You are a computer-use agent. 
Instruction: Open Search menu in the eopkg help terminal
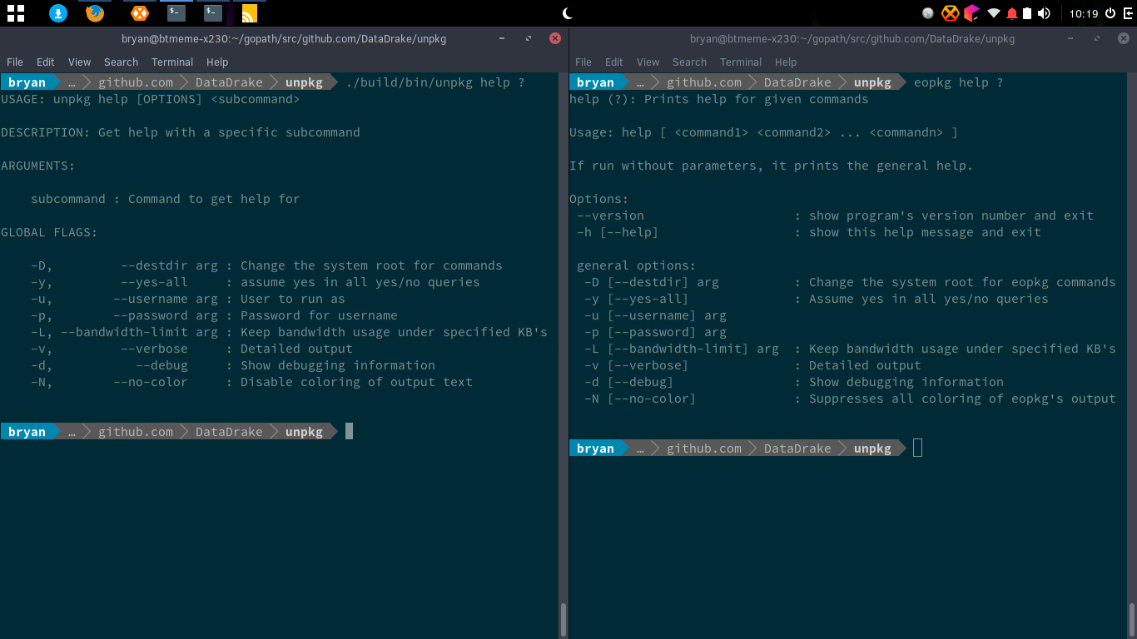click(689, 62)
